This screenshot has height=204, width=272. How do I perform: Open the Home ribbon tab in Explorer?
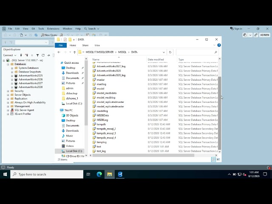[x=73, y=45]
